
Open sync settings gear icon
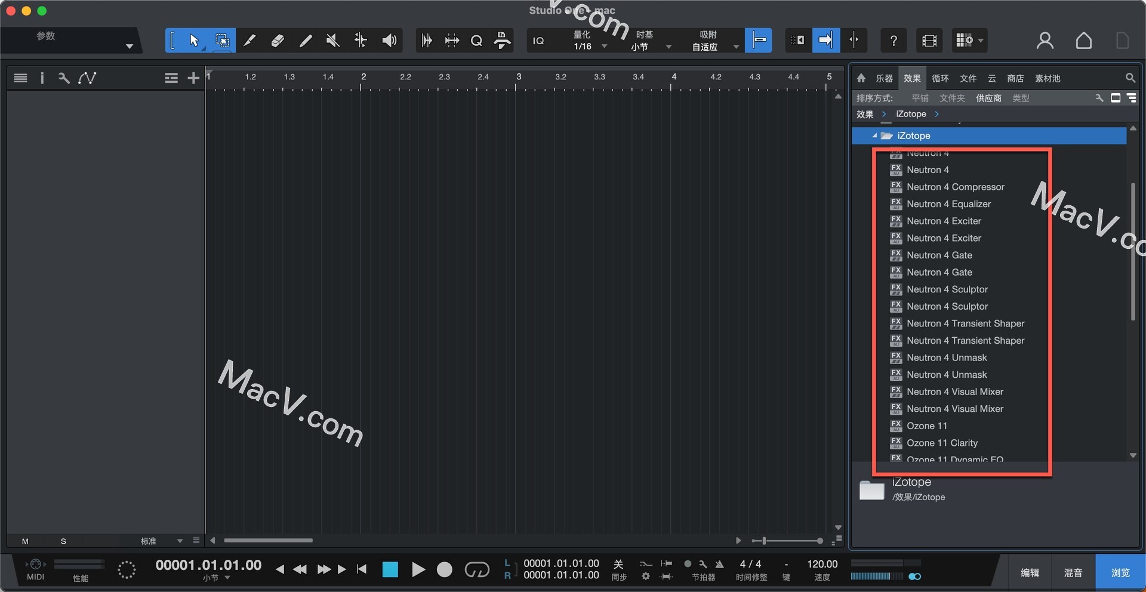[646, 576]
